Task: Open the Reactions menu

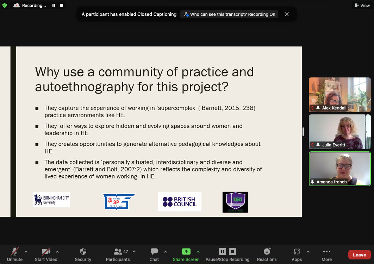Action: (267, 252)
